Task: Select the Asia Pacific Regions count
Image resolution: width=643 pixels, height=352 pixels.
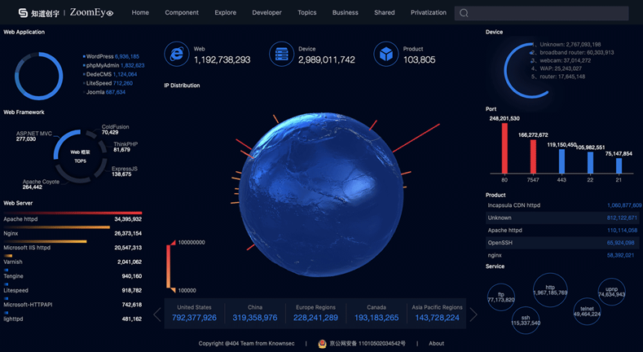Action: coord(437,318)
